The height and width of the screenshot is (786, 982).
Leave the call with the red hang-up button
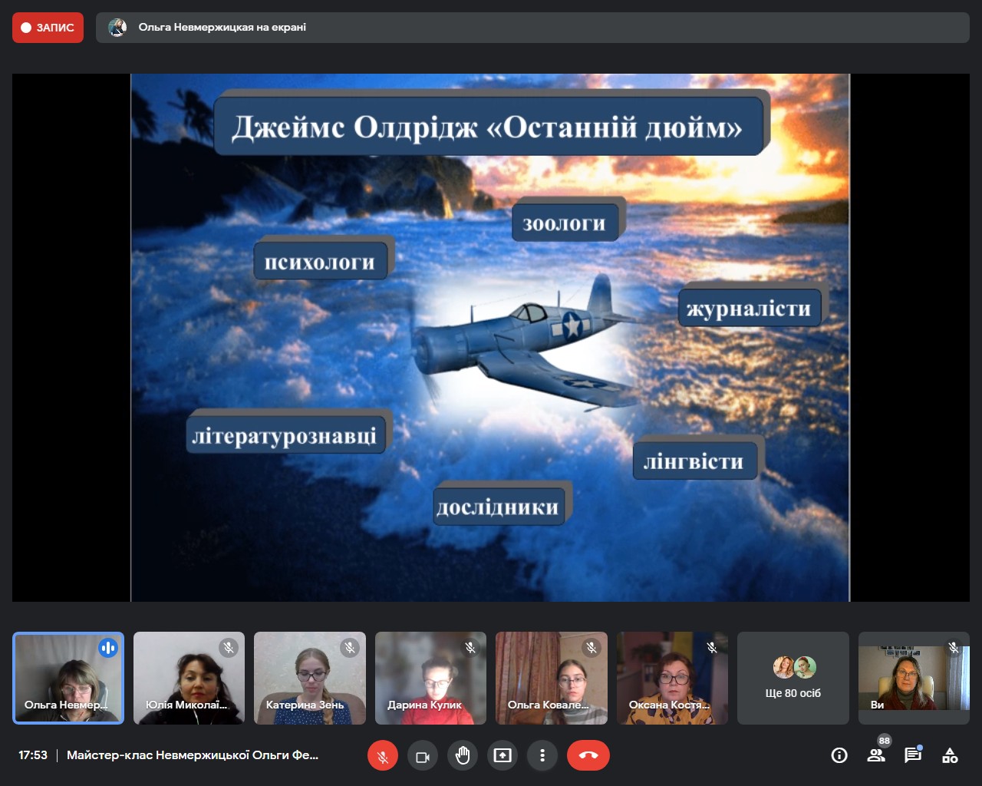pos(588,756)
